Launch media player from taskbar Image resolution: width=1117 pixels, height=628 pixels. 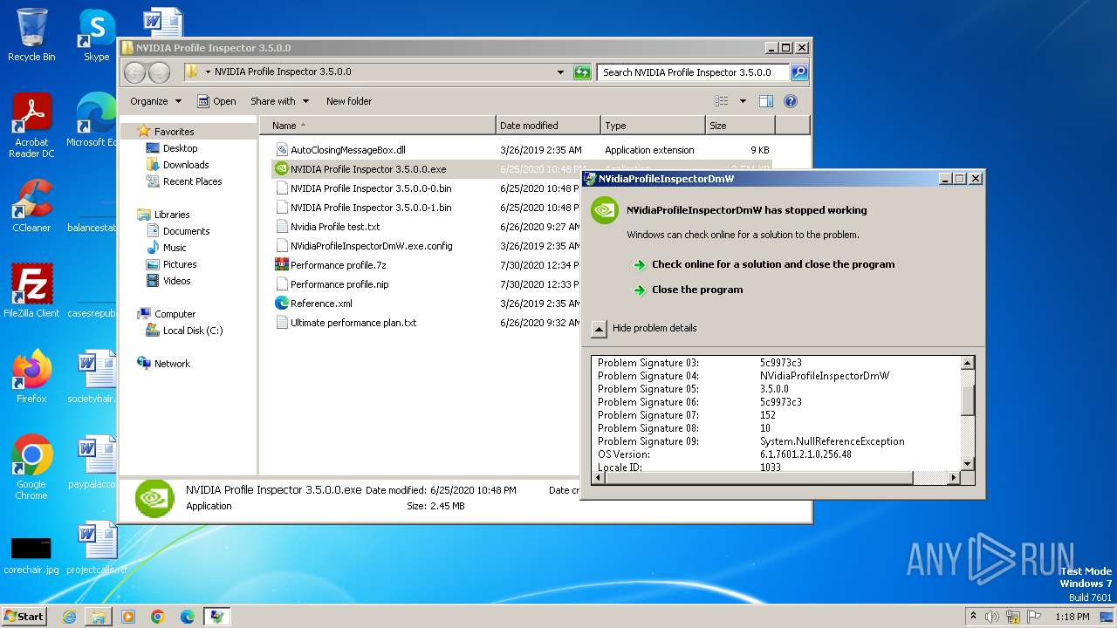pos(128,617)
